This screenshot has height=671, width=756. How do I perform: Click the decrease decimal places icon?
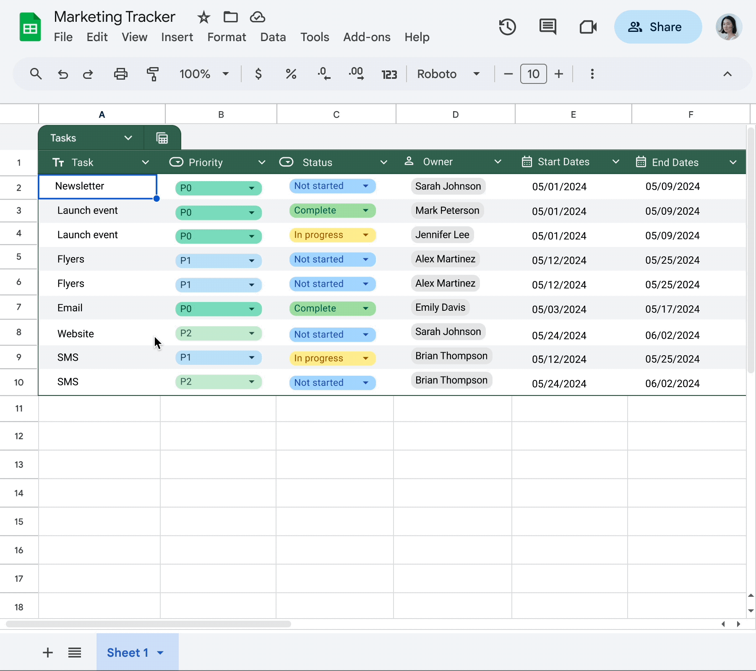tap(324, 74)
